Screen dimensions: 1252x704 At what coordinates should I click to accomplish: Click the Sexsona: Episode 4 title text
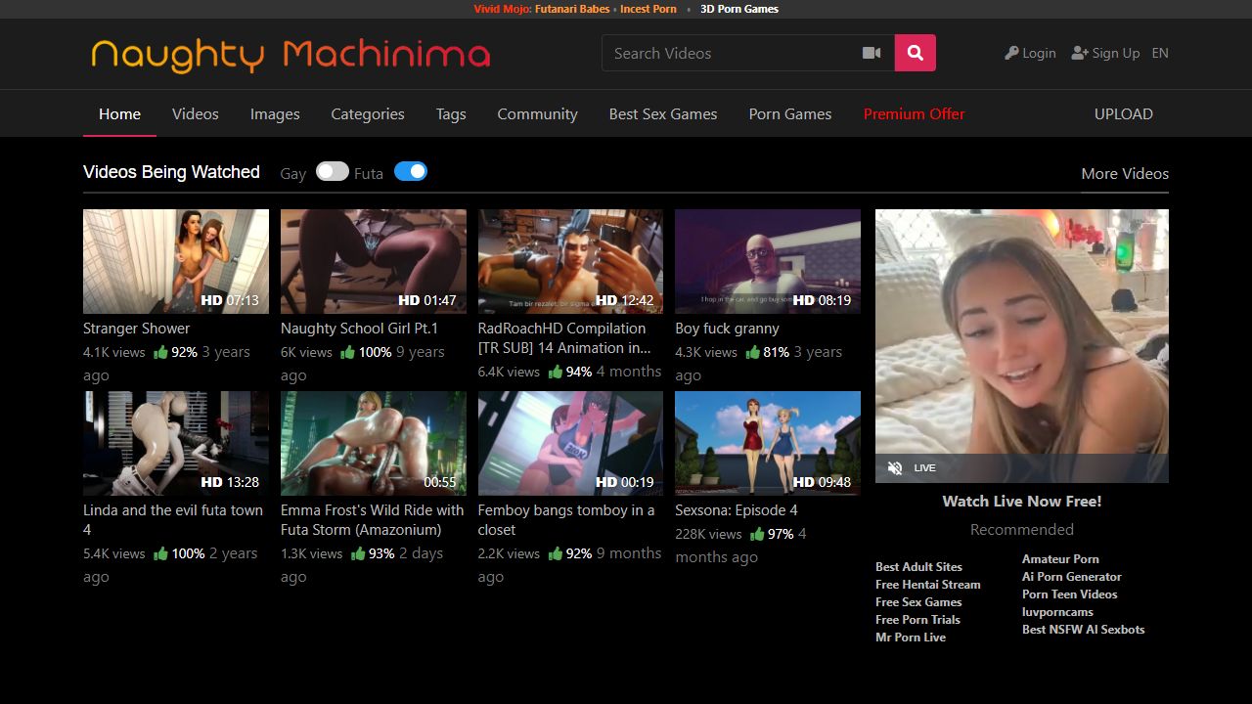point(737,510)
